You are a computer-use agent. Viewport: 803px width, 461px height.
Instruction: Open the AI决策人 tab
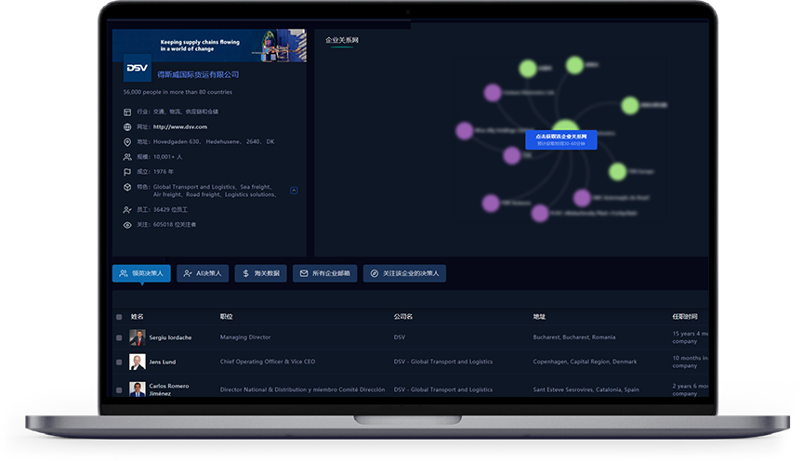[203, 273]
